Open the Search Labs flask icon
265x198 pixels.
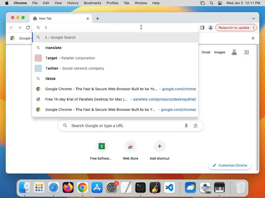click(234, 52)
